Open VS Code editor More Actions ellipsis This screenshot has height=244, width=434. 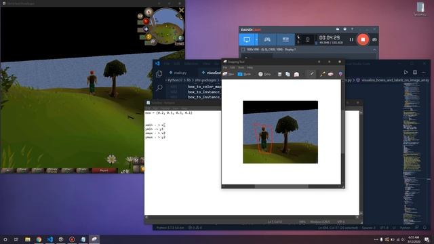point(423,73)
